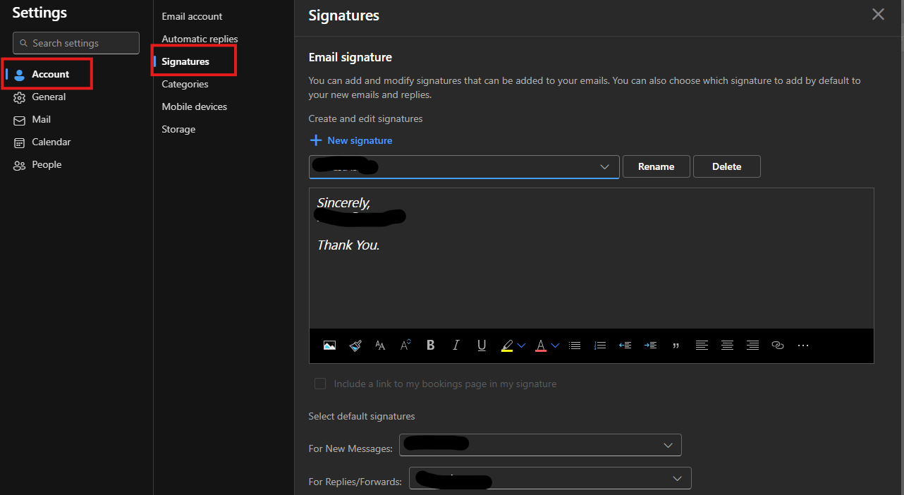Select the Signatures section

point(185,61)
